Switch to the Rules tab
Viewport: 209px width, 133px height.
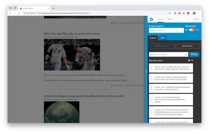[x=170, y=19]
